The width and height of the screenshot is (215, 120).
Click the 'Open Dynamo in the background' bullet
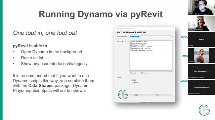(51, 52)
